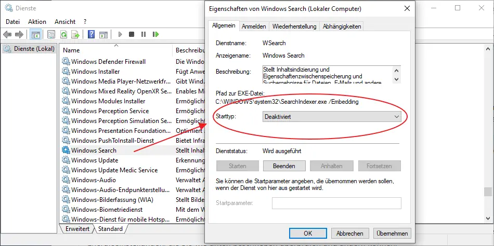
Task: Select Windows PushToInstall-Dienst row
Action: pyautogui.click(x=133, y=140)
